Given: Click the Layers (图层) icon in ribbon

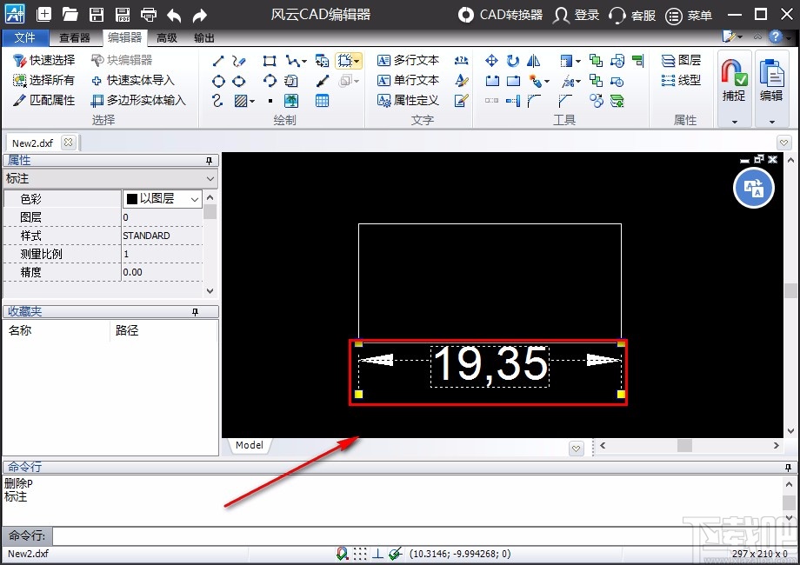Looking at the screenshot, I should (x=680, y=60).
